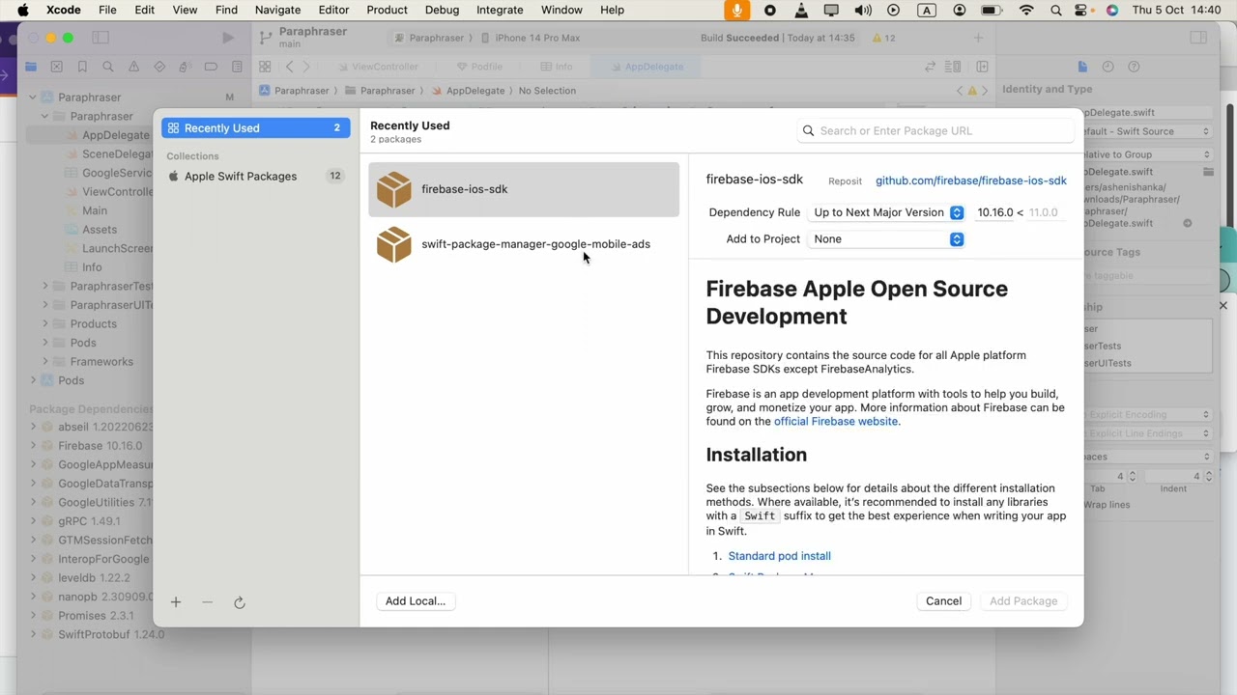Open the github.com/firebase/firebase-ios-sdk link
The width and height of the screenshot is (1237, 695).
click(x=970, y=181)
